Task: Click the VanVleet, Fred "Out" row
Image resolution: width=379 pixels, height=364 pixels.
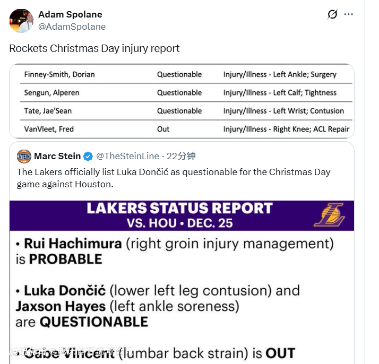Action: coord(182,129)
